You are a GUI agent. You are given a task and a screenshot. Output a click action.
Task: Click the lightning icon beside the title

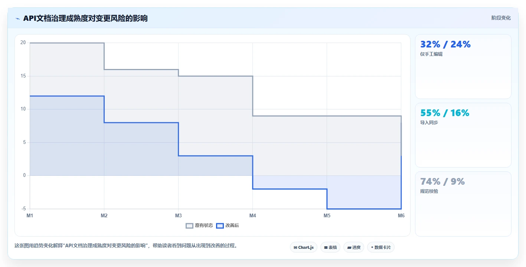coord(17,19)
